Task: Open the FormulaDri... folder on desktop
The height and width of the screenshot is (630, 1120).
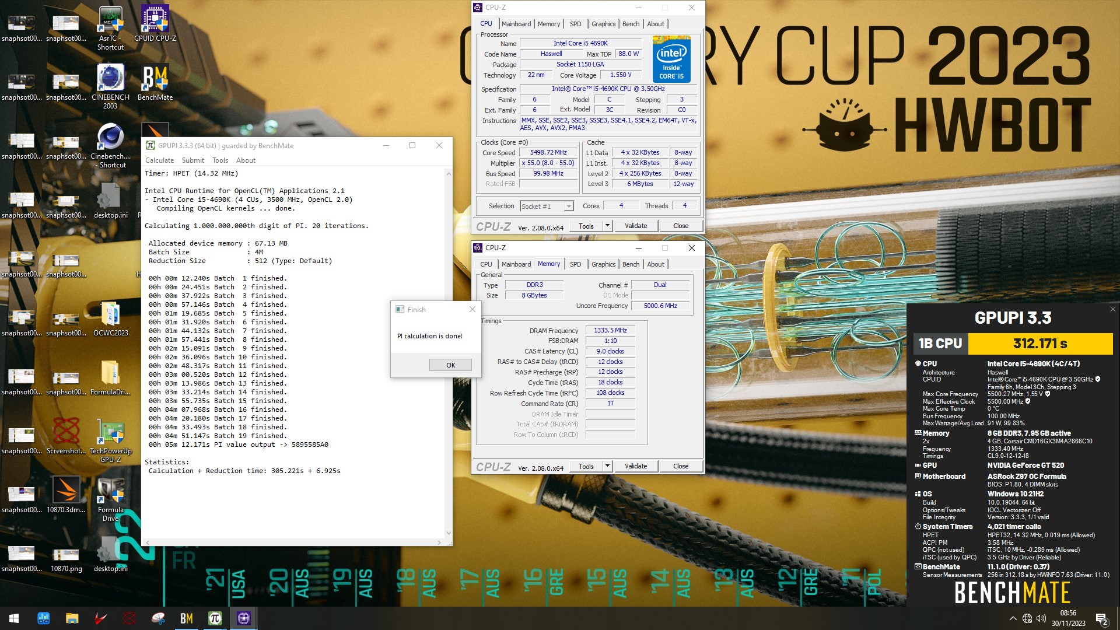Action: pos(110,377)
